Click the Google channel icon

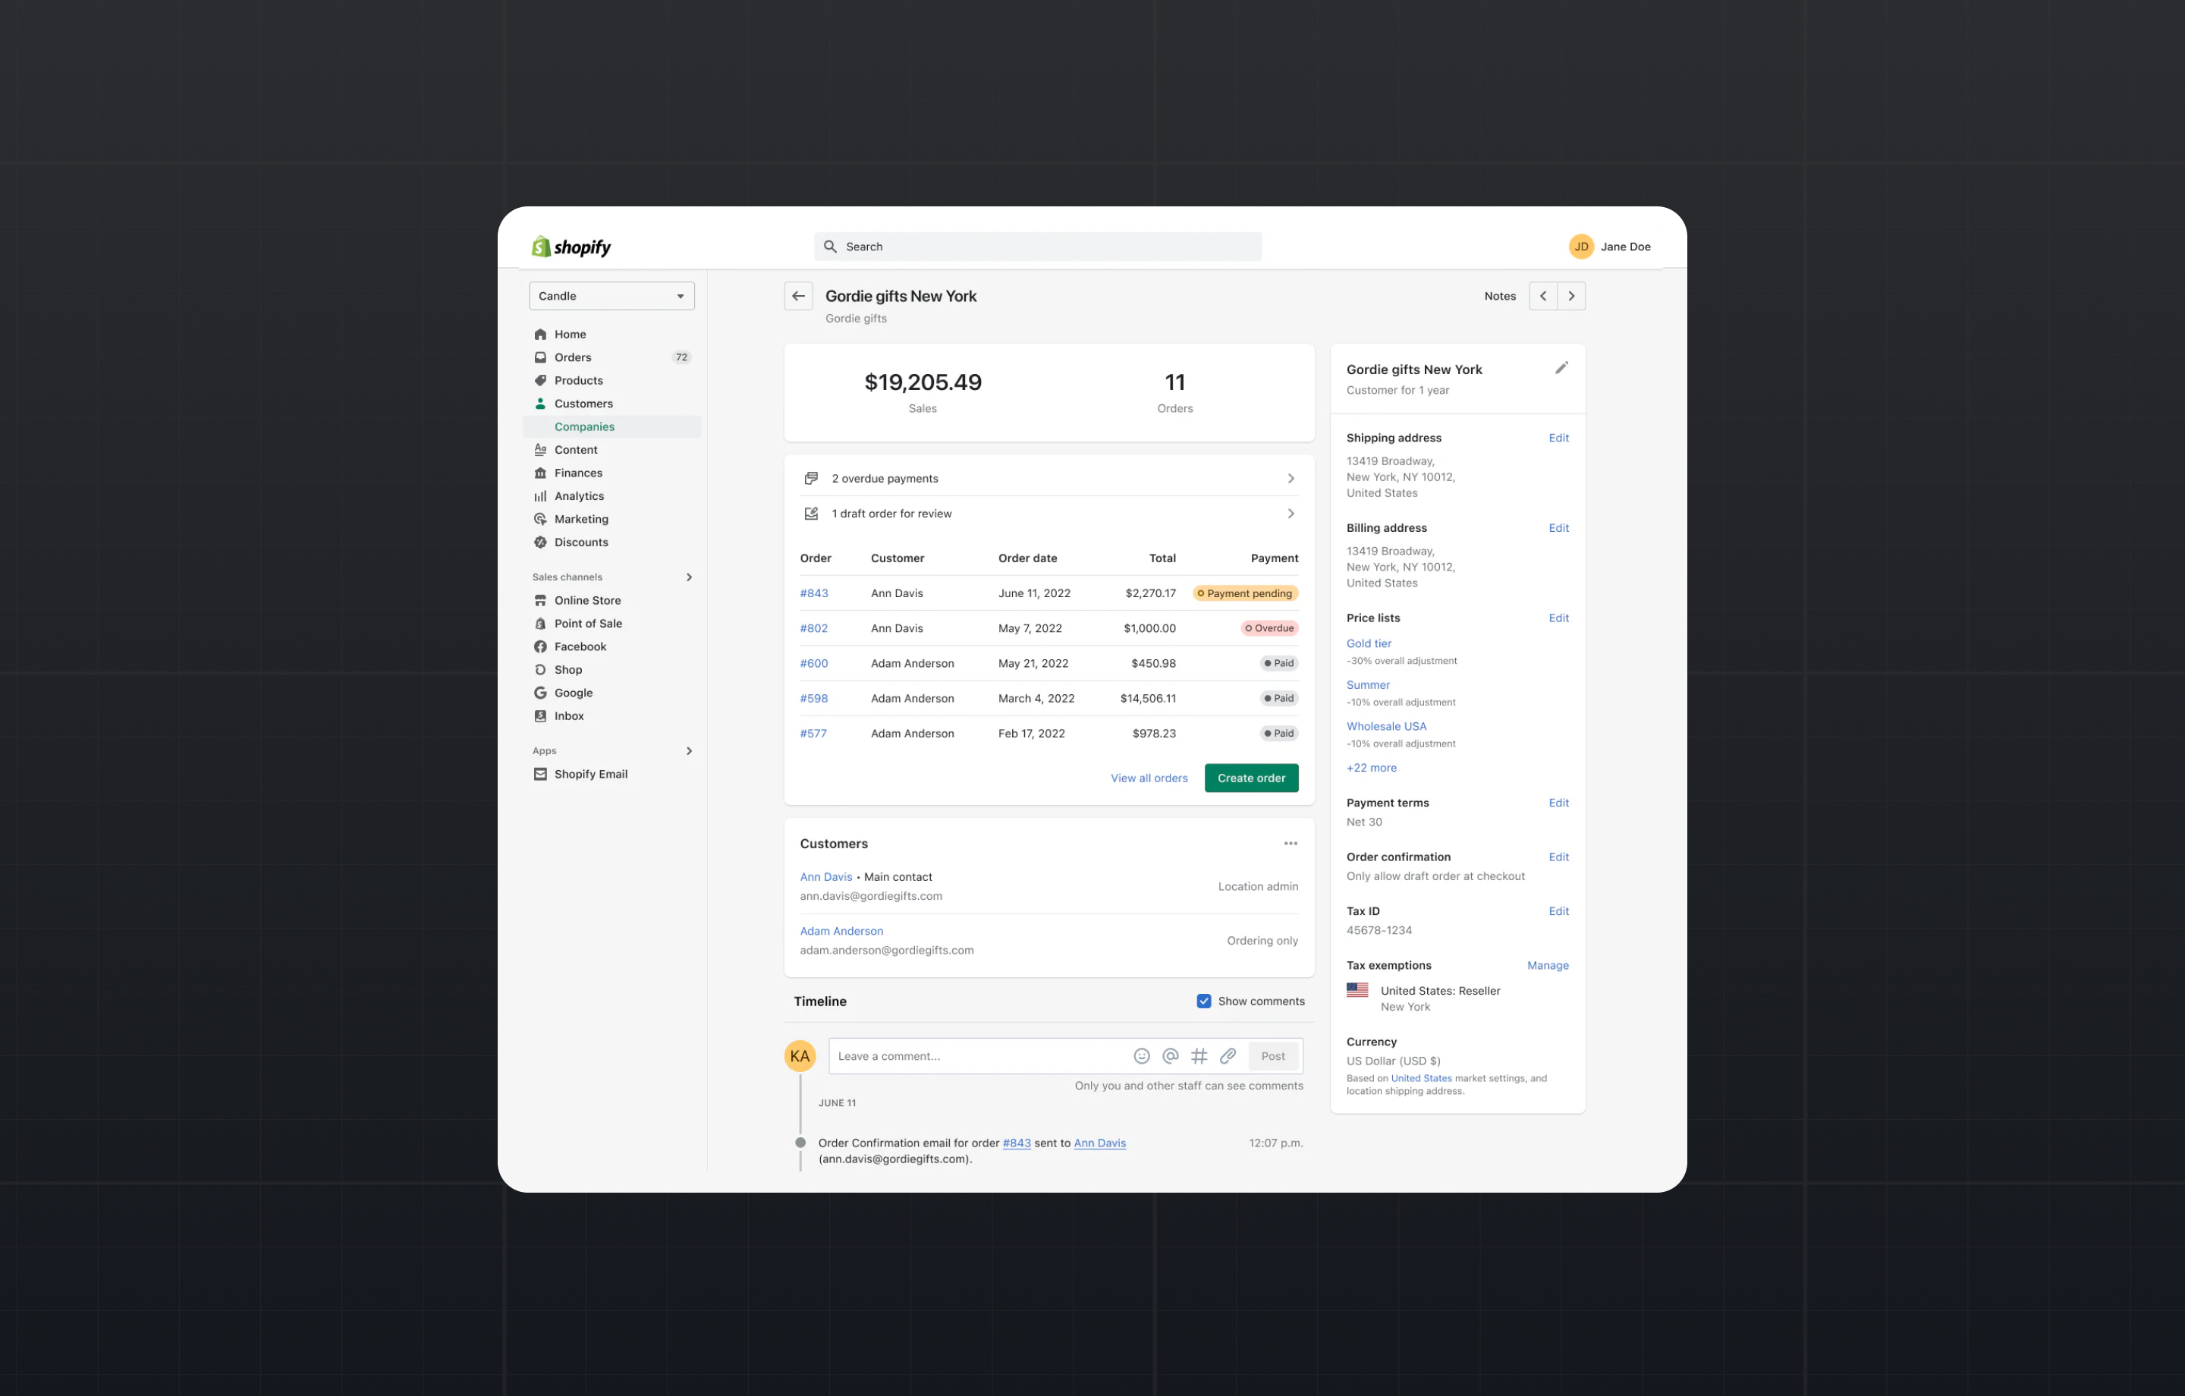tap(540, 693)
